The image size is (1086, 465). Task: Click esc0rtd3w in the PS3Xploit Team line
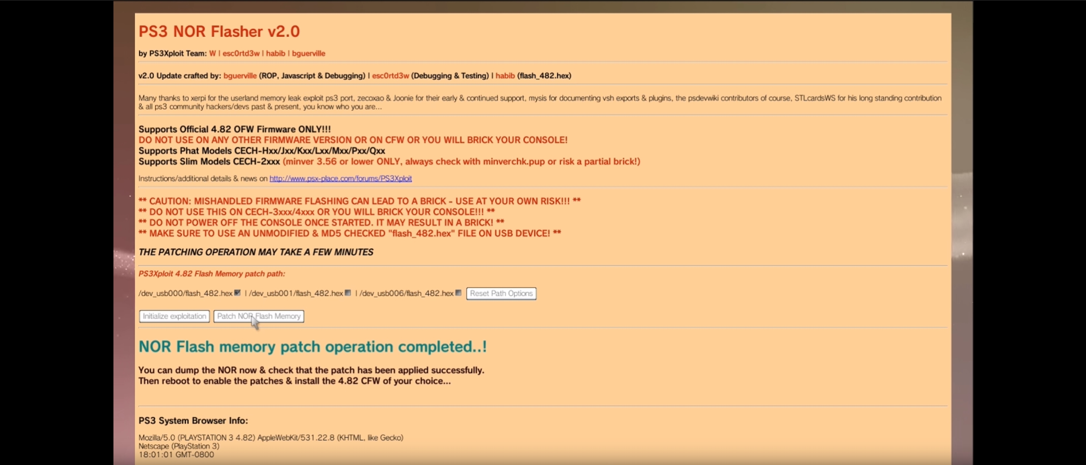click(x=241, y=53)
